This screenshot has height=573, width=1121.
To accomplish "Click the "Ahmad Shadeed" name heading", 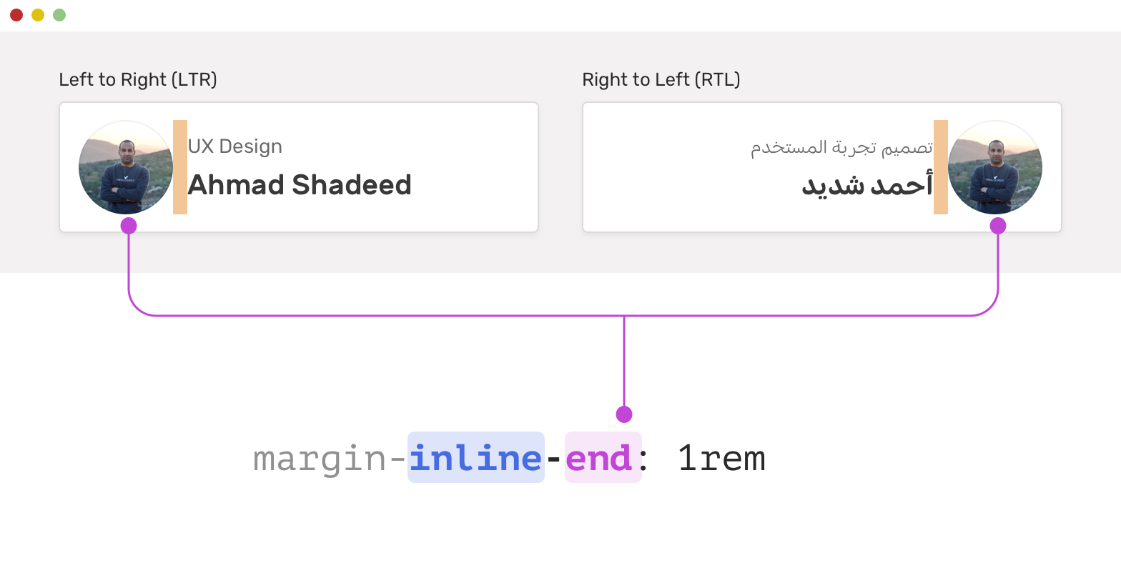I will click(x=300, y=185).
